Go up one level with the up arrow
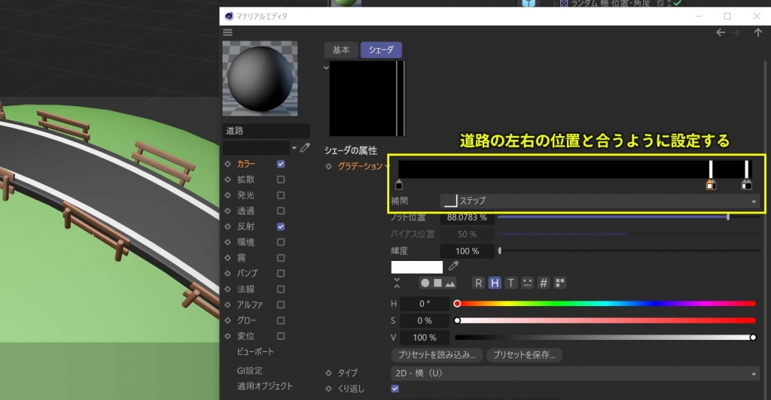Image resolution: width=771 pixels, height=400 pixels. [757, 32]
